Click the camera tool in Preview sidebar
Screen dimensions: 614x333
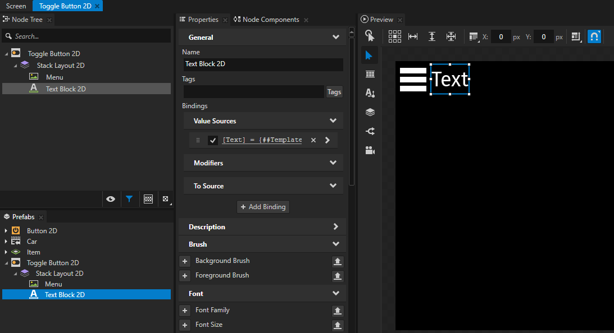click(x=370, y=150)
